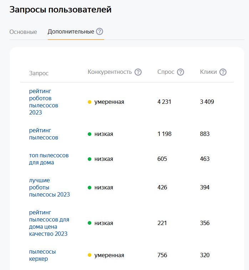Image resolution: width=249 pixels, height=270 pixels.
Task: Click the demand value 605
Action: click(x=162, y=159)
